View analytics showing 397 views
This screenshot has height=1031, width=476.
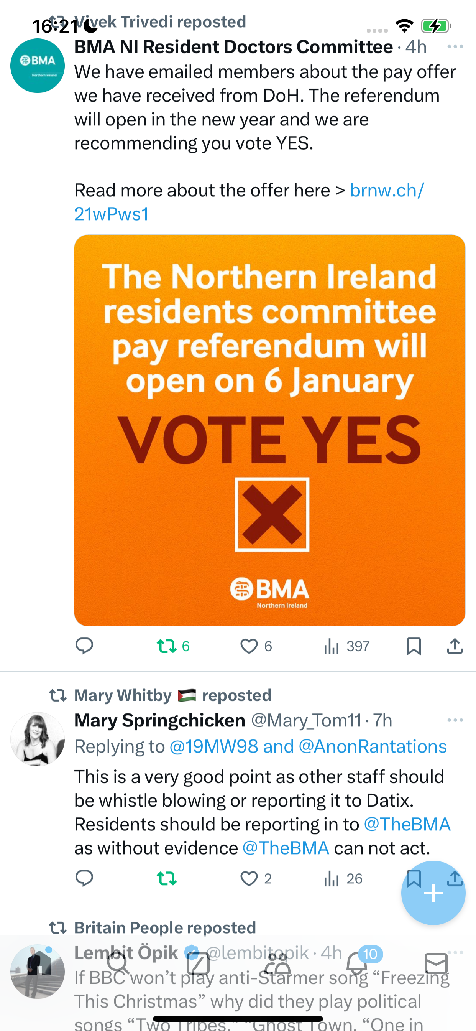pos(346,646)
